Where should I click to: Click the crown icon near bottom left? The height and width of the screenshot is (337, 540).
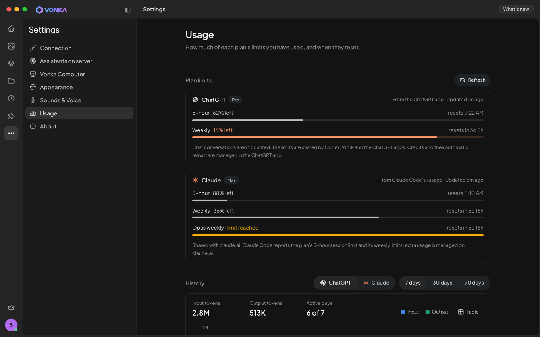tap(11, 308)
